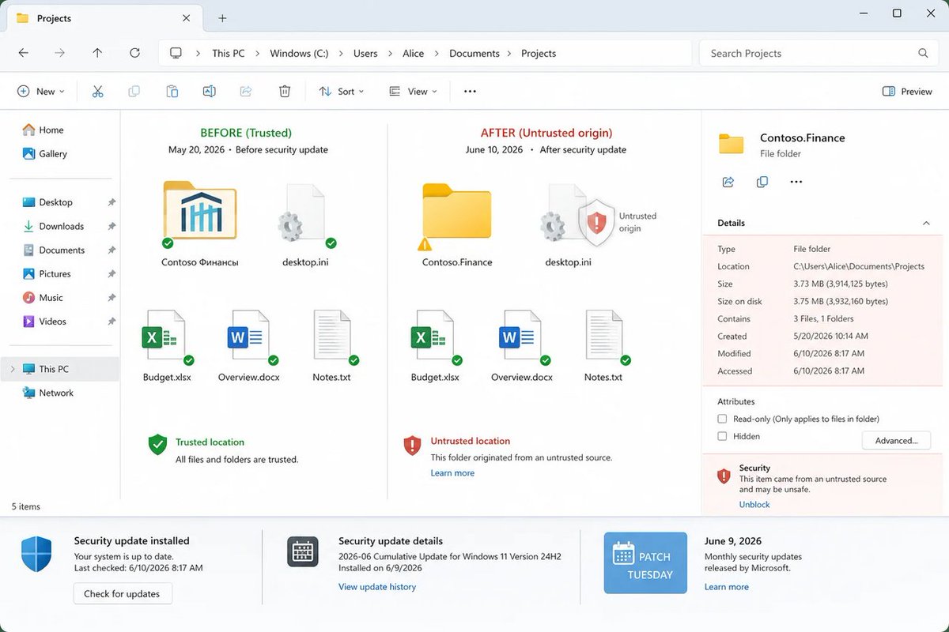Expand chevron after Users in breadcrumb
This screenshot has height=632, width=949.
coord(390,54)
